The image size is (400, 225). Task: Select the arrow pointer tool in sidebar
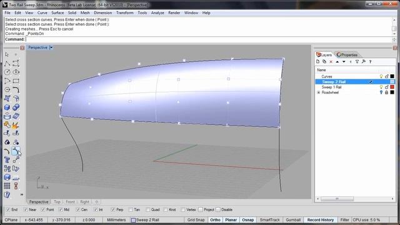[x=7, y=54]
